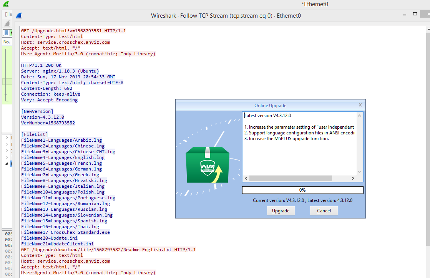This screenshot has height=278, width=430.
Task: Click the 'Vary: Accept-Encoding' line
Action: tap(49, 100)
